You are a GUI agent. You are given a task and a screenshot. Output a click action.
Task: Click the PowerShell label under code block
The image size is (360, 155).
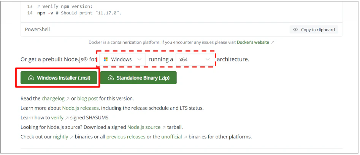coord(37,30)
